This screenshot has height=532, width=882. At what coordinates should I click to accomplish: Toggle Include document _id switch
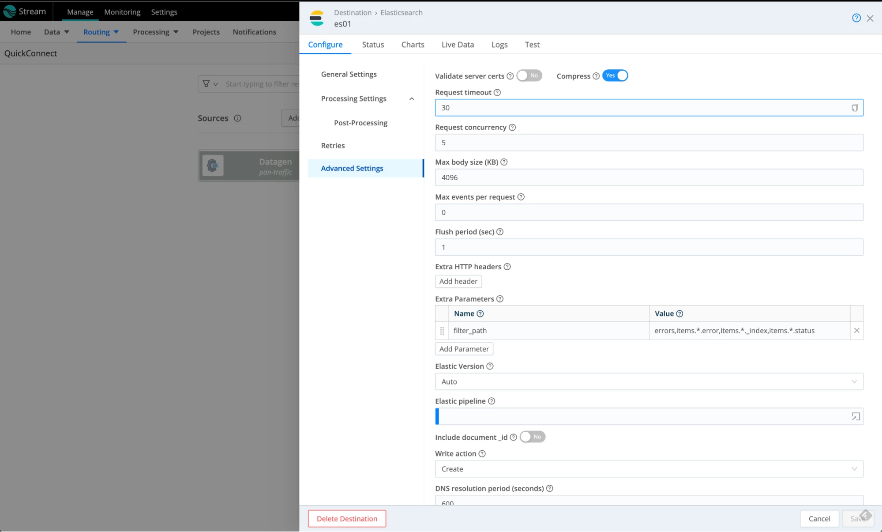pyautogui.click(x=532, y=437)
